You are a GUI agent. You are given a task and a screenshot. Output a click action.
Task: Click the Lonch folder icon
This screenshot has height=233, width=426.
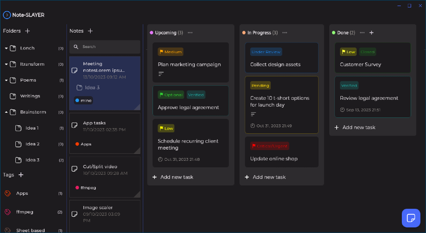click(x=13, y=48)
